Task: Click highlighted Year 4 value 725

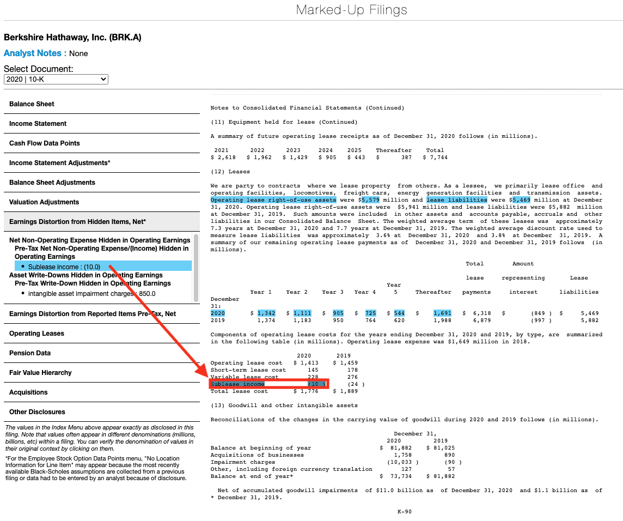Action: click(x=371, y=313)
